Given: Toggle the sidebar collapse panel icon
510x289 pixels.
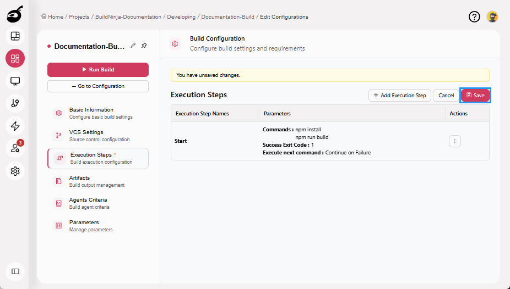Looking at the screenshot, I should pyautogui.click(x=15, y=271).
